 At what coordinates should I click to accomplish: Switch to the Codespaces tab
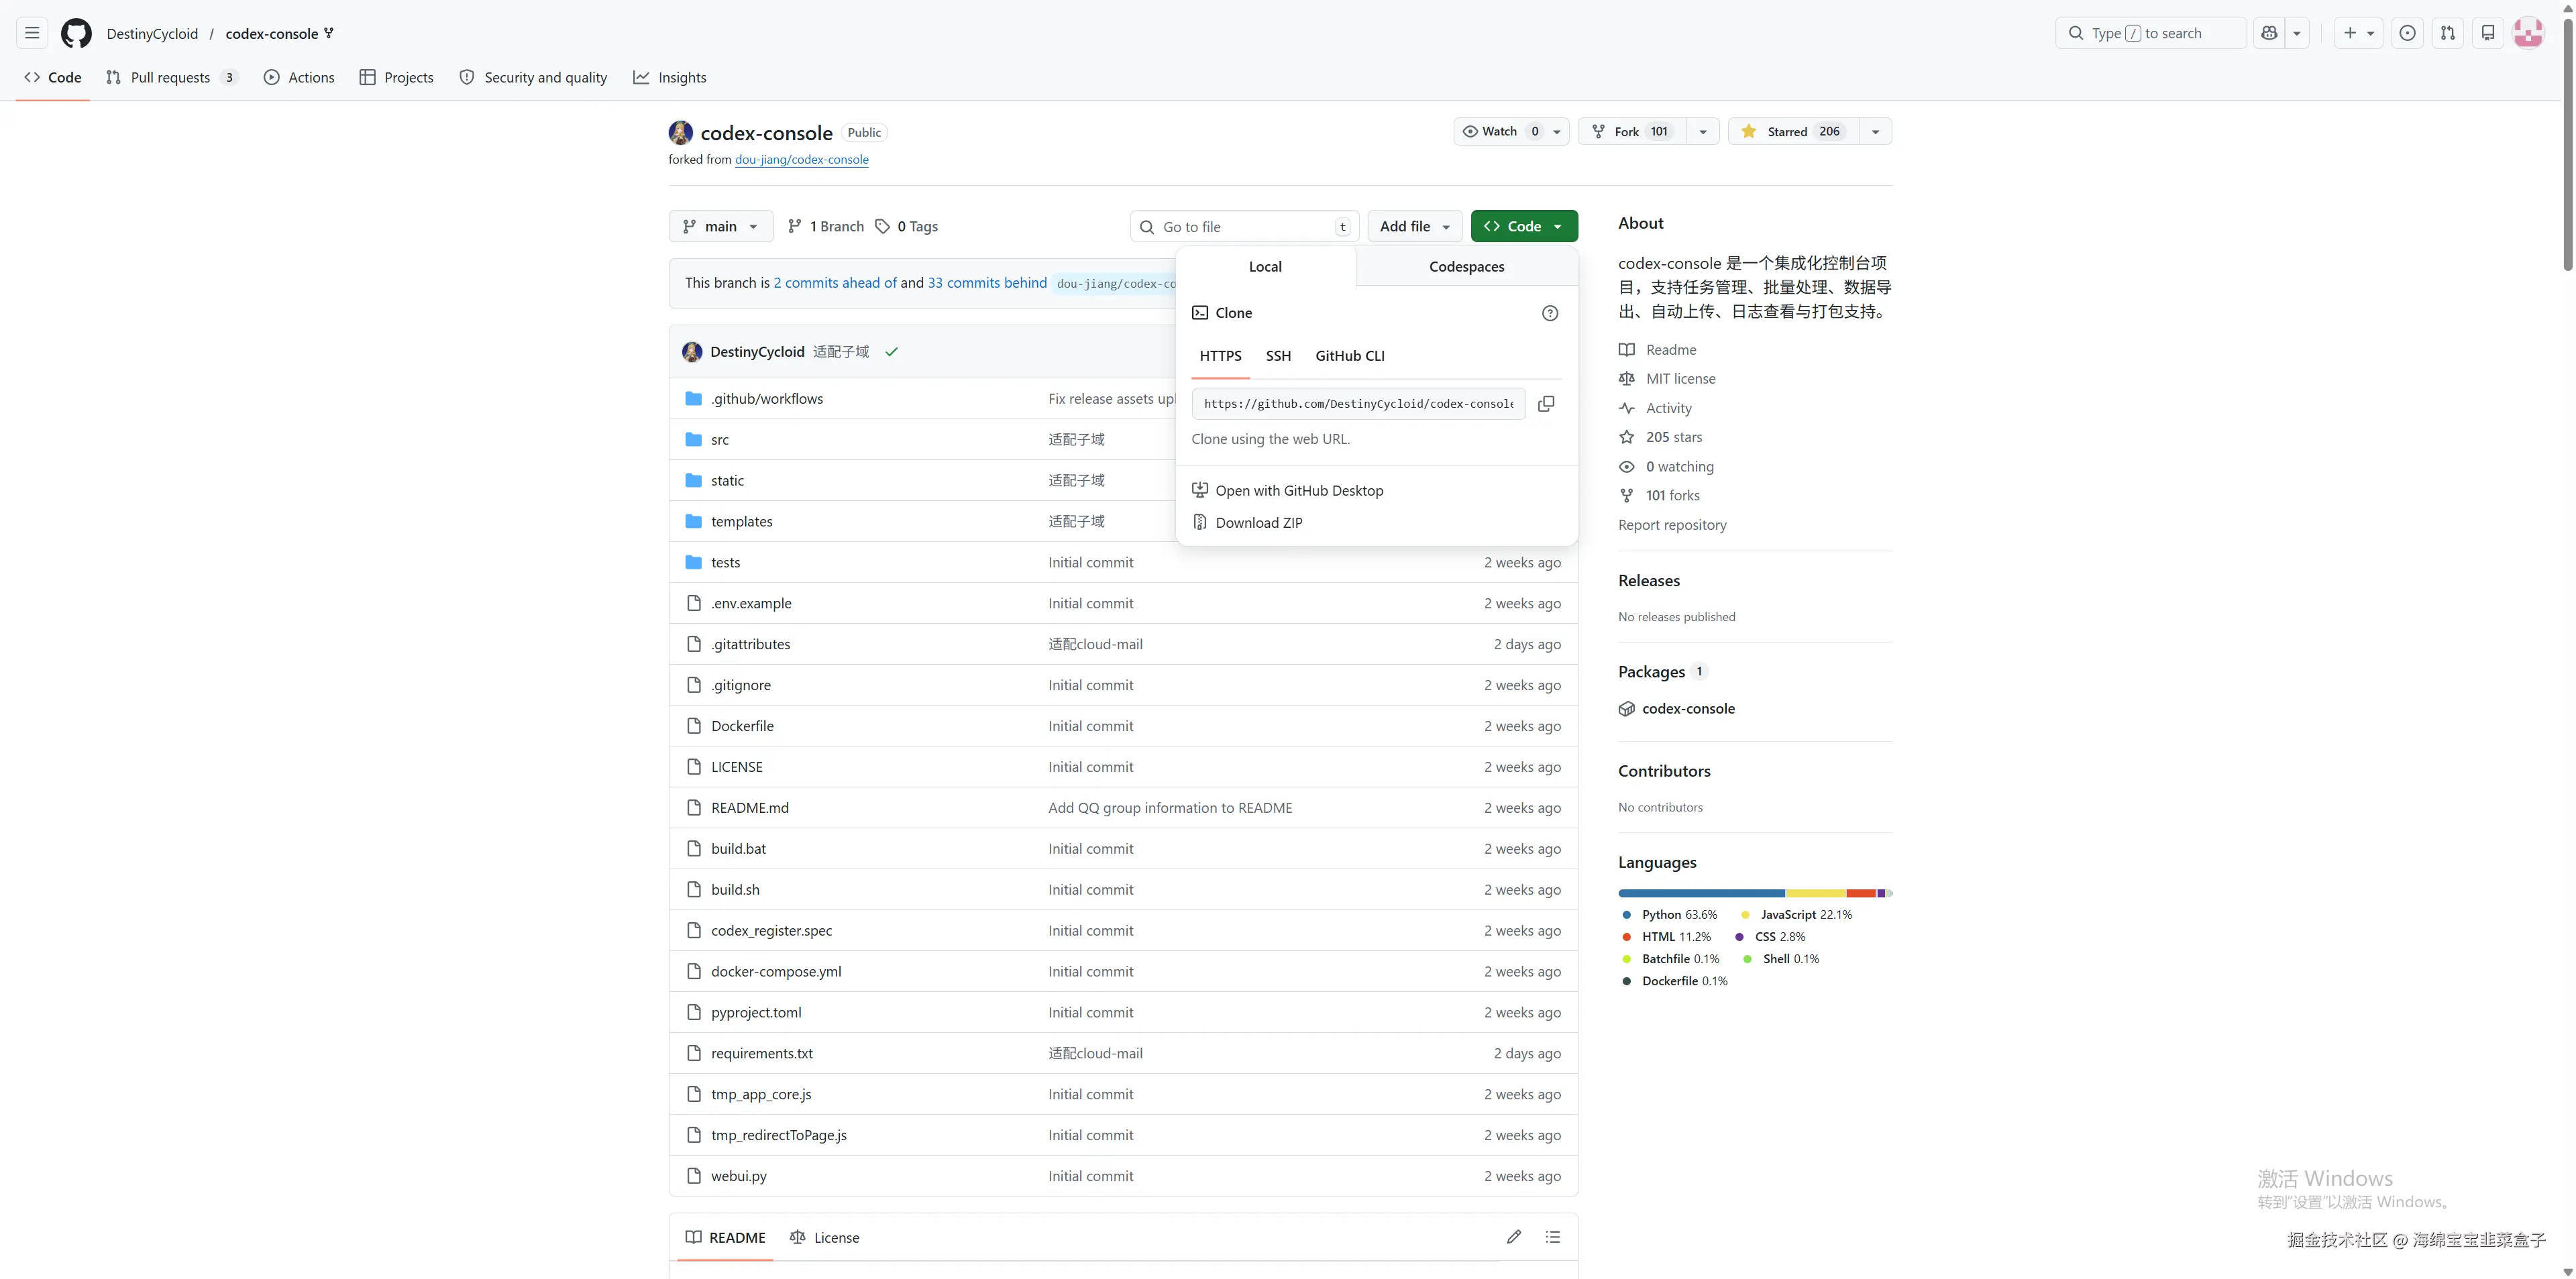tap(1466, 267)
